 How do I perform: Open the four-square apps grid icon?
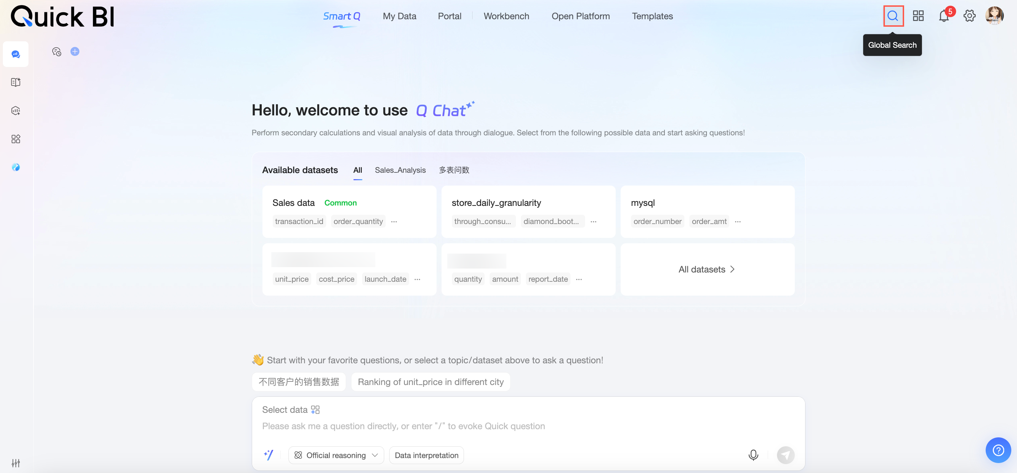pyautogui.click(x=918, y=16)
